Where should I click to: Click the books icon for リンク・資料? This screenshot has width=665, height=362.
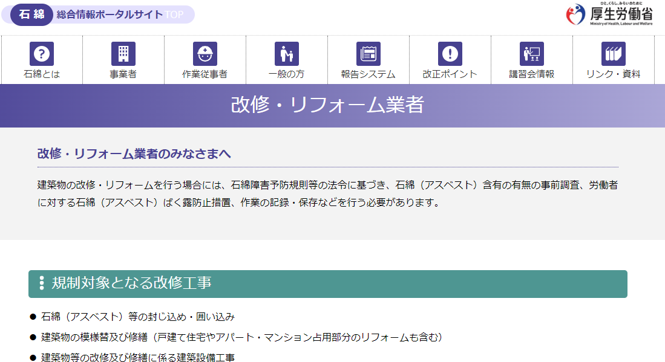[x=613, y=54]
